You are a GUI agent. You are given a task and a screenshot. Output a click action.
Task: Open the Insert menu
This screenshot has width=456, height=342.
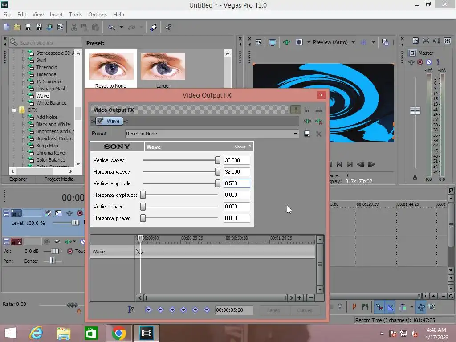pos(56,15)
